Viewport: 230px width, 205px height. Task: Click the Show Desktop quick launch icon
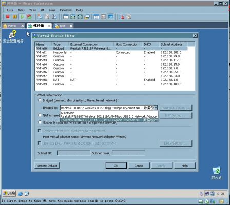click(x=27, y=194)
